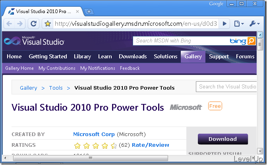This screenshot has width=267, height=165.
Task: Open the Feedback link
Action: [130, 68]
